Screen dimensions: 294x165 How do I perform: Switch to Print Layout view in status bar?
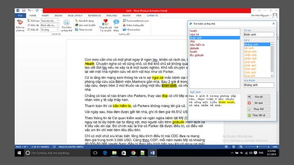[x=234, y=147]
